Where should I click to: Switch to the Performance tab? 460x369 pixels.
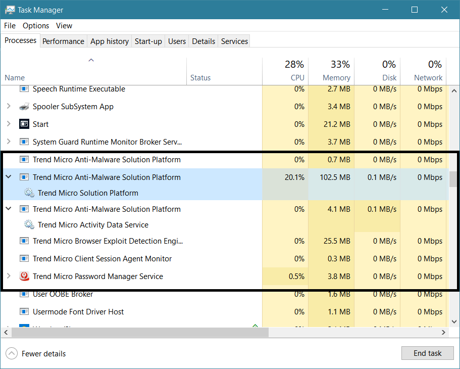pyautogui.click(x=63, y=41)
